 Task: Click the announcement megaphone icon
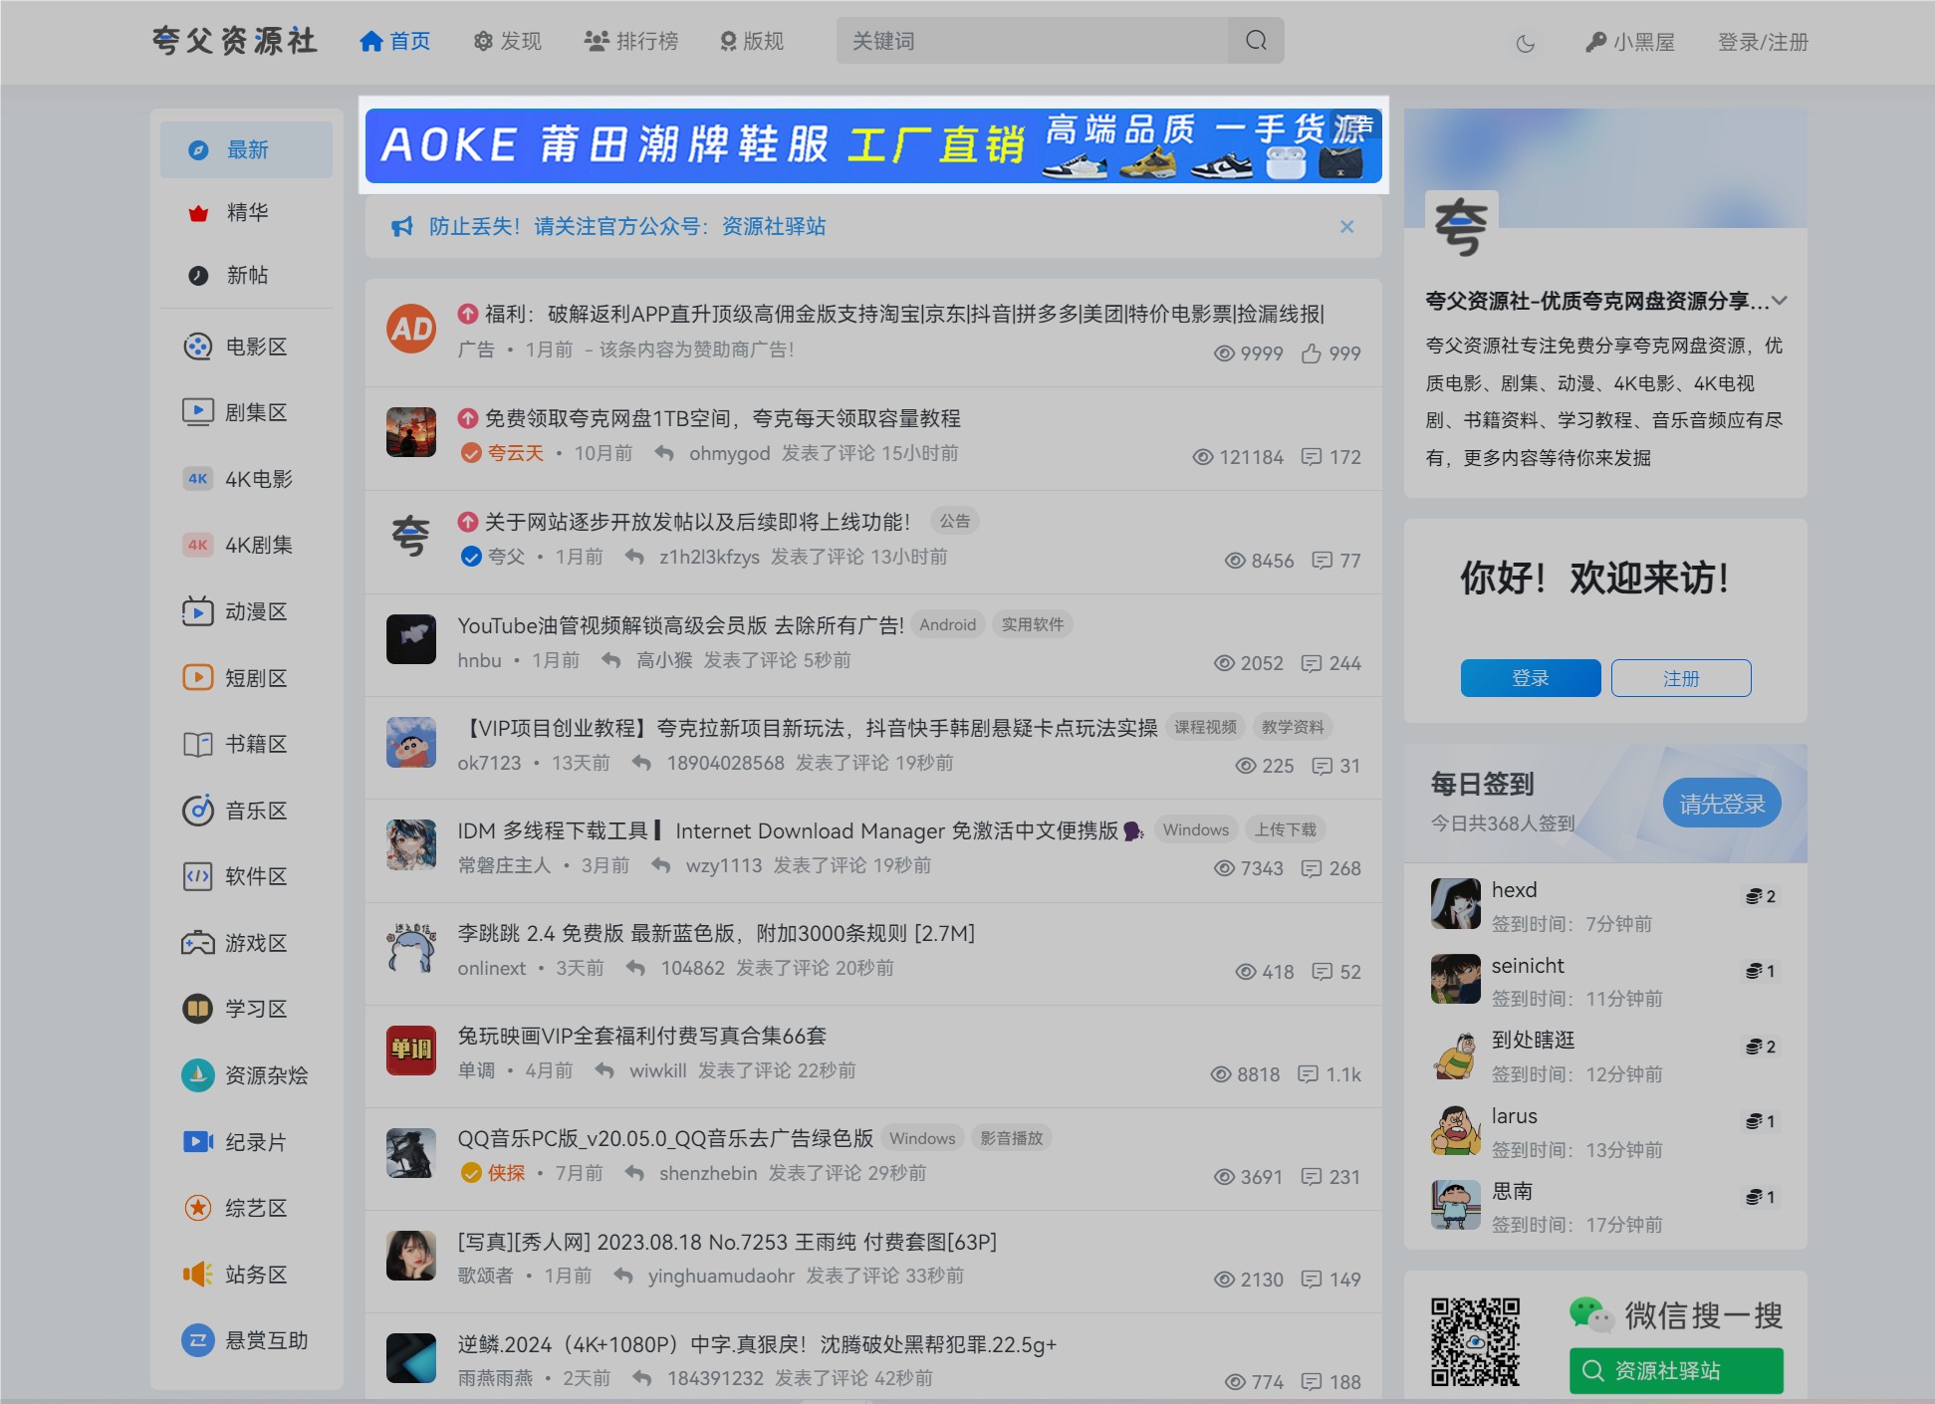click(401, 227)
